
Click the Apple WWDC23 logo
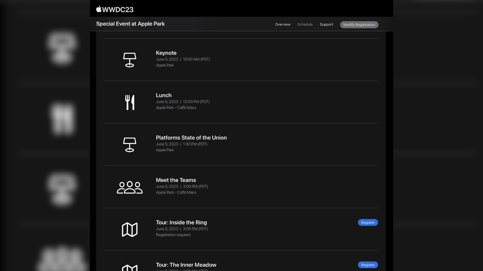(115, 9)
